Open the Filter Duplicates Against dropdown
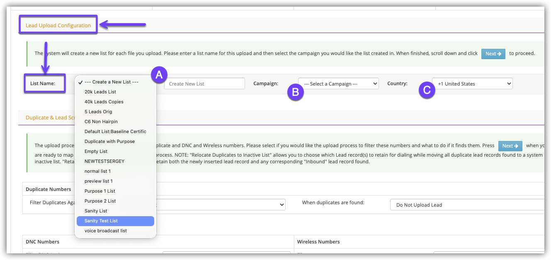 (220, 205)
